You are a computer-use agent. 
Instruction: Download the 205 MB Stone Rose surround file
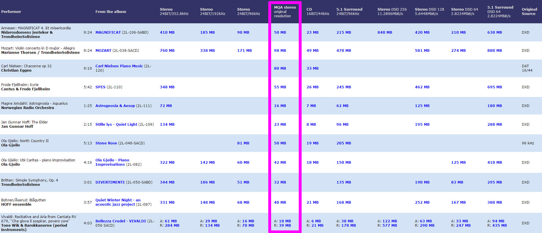tap(344, 143)
